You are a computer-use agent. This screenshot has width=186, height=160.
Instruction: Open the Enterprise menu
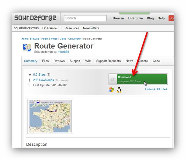(x=135, y=18)
